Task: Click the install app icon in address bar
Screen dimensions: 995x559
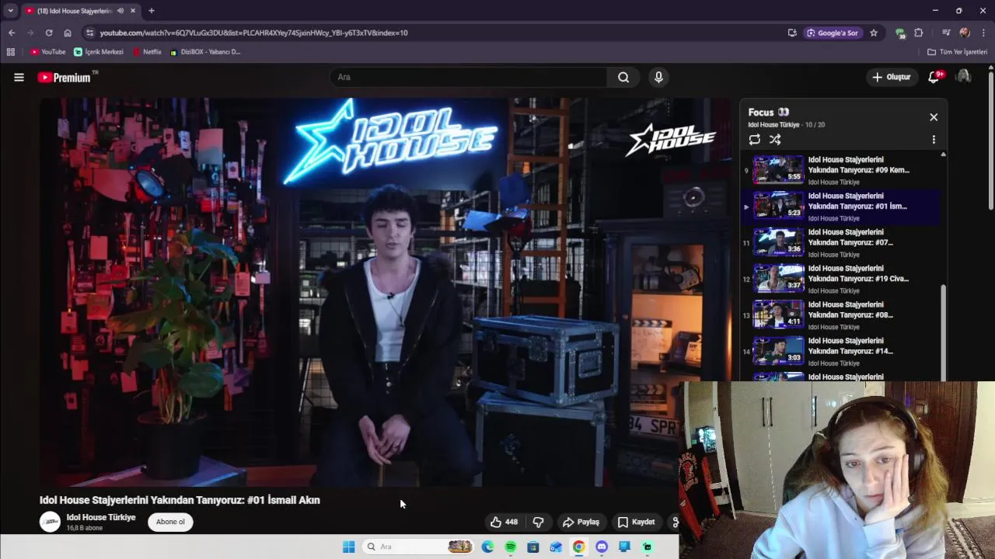Action: coord(792,33)
